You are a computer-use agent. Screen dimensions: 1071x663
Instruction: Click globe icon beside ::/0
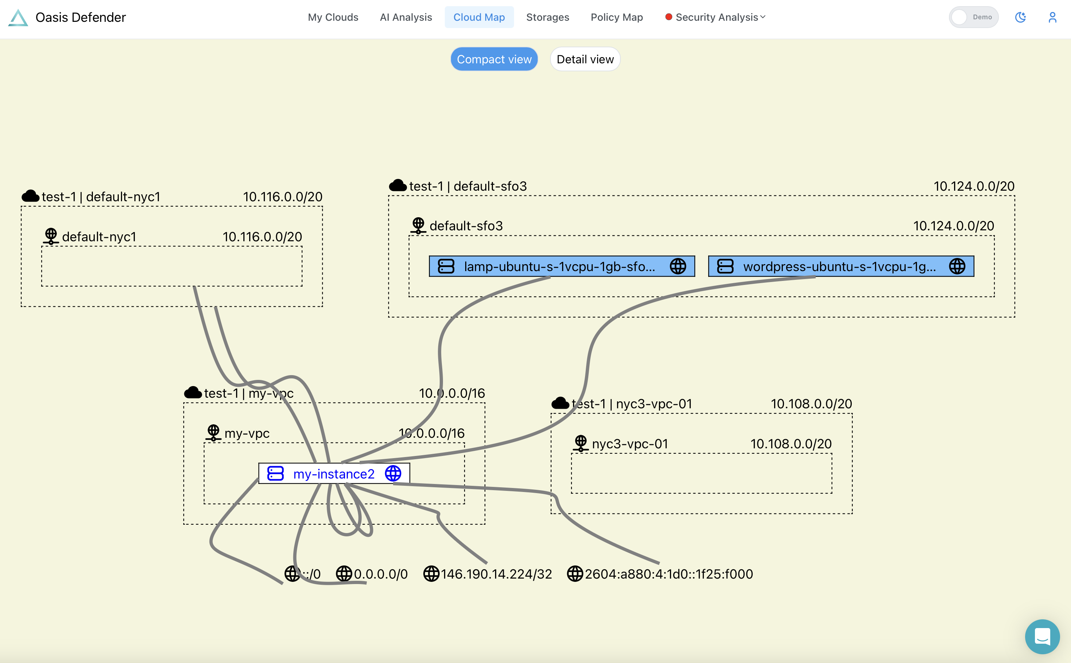click(x=292, y=573)
